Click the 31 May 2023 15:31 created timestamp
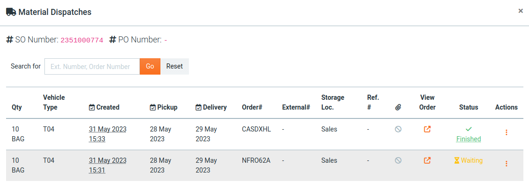The height and width of the screenshot is (187, 529). 108,165
